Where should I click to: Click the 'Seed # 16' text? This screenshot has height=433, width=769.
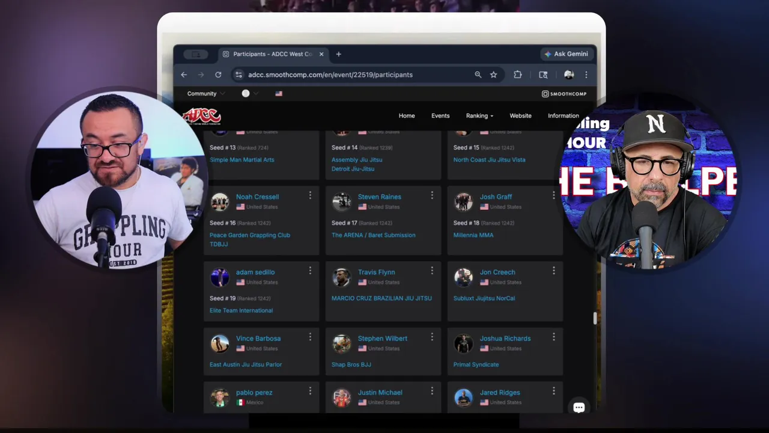pyautogui.click(x=222, y=223)
